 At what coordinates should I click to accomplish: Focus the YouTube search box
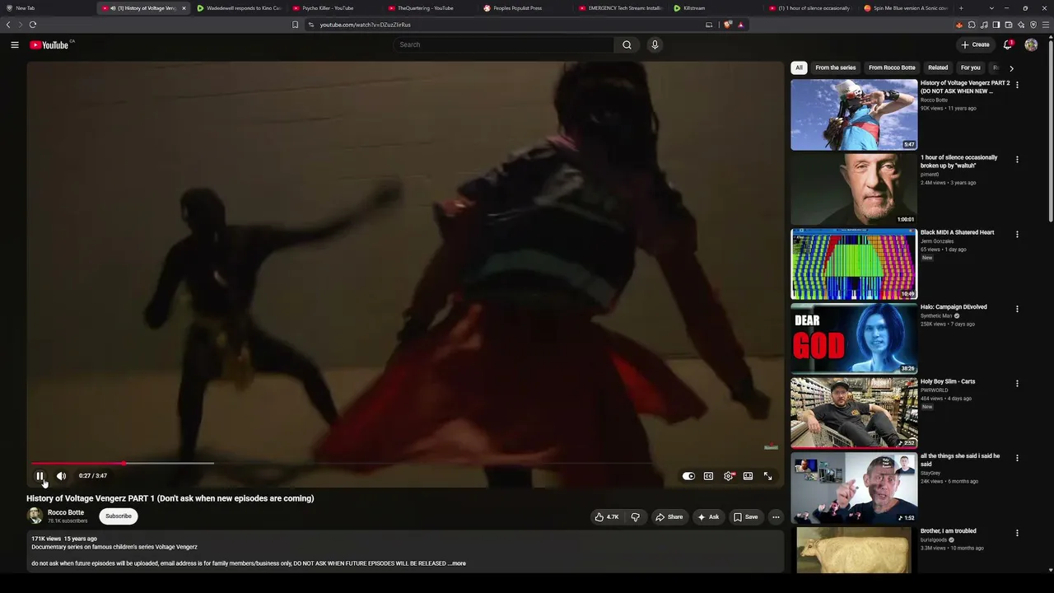pyautogui.click(x=504, y=44)
